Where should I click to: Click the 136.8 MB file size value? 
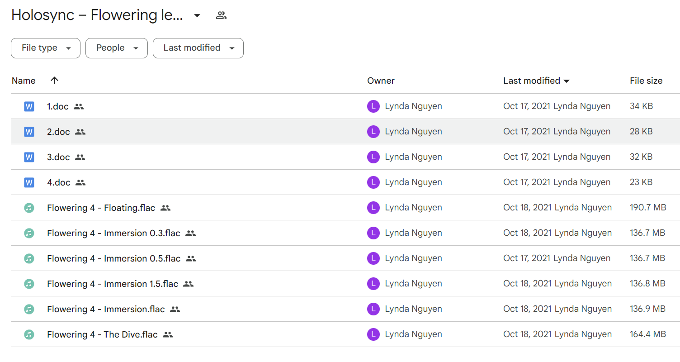pos(647,284)
